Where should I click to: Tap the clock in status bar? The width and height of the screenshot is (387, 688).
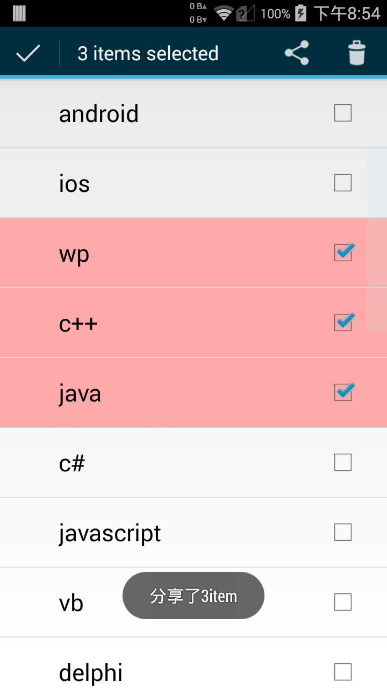(347, 13)
